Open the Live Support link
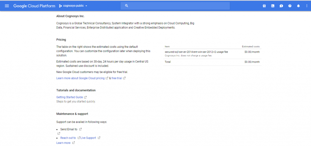The image size is (311, 146). click(88, 138)
